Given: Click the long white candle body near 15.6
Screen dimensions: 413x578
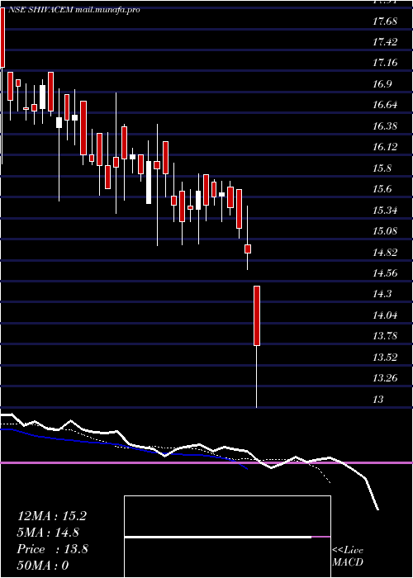Looking at the screenshot, I should click(149, 182).
